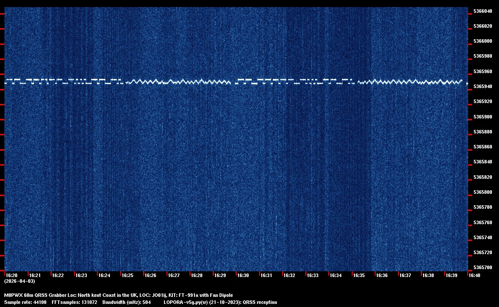Click the (2026-04-03) date text
499x307 pixels.
(x=19, y=281)
